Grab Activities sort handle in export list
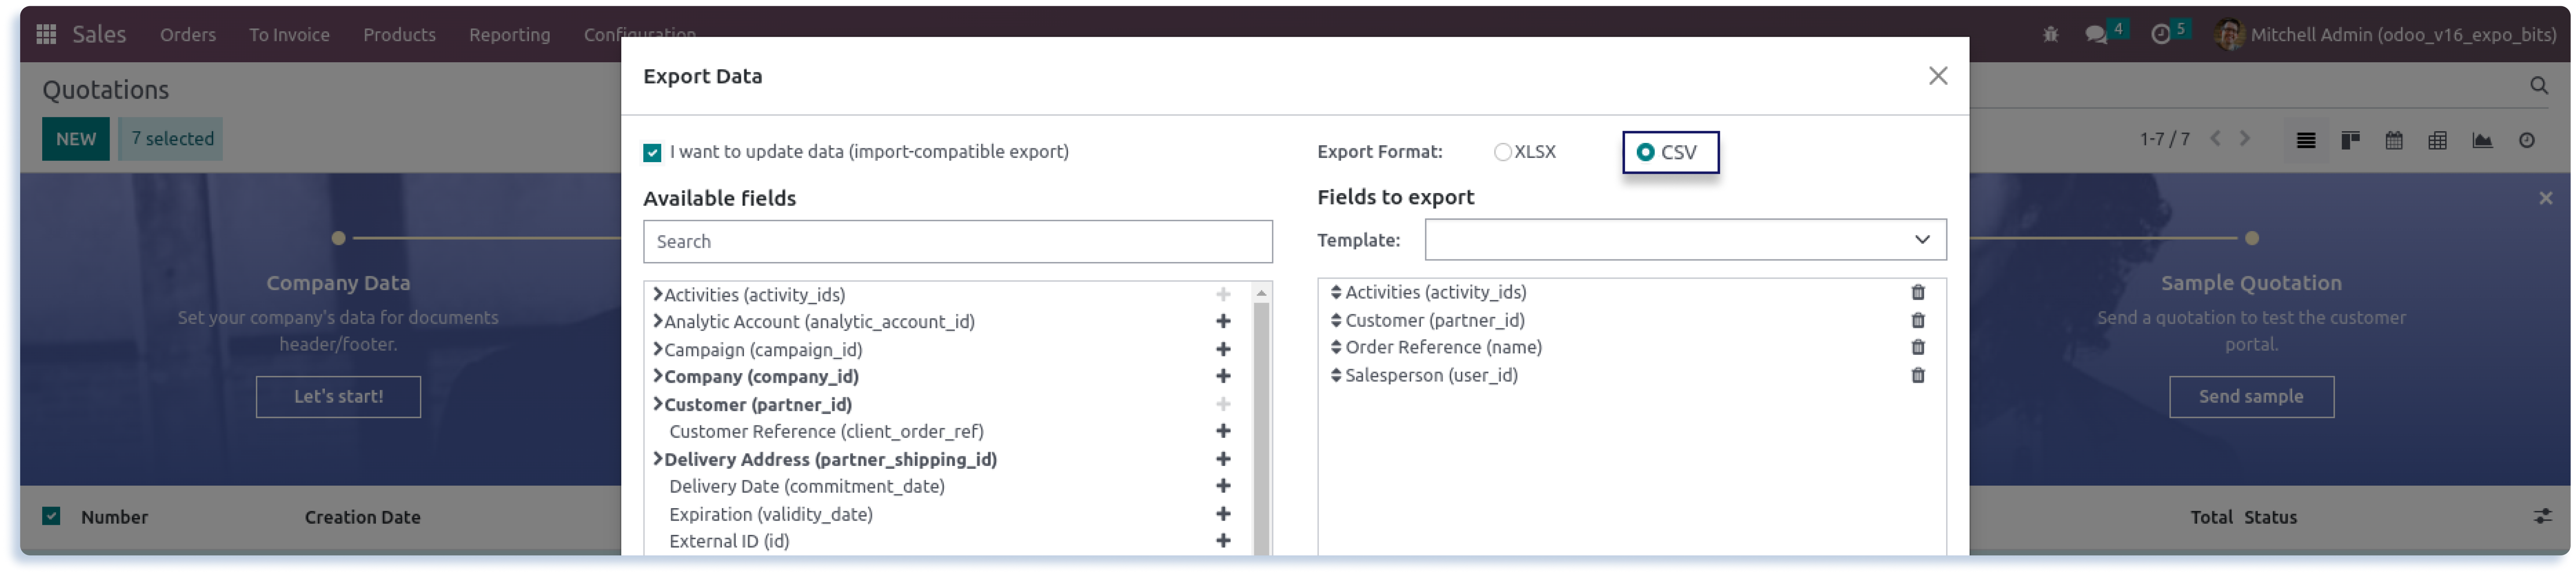 coord(1336,292)
